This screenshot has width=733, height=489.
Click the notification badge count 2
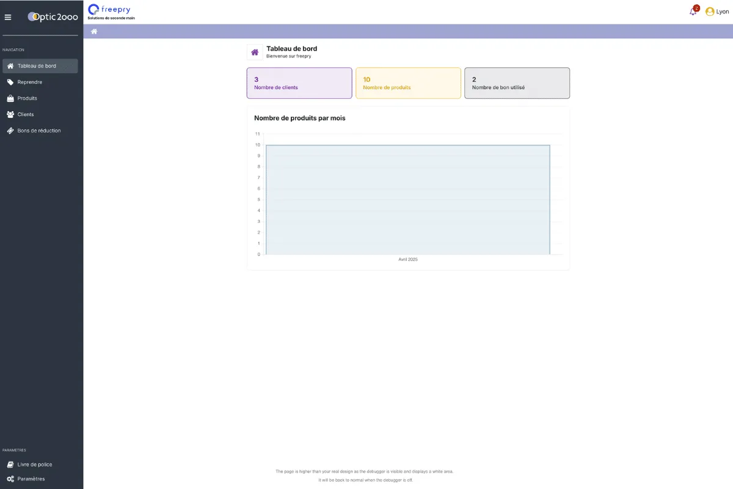pyautogui.click(x=696, y=8)
